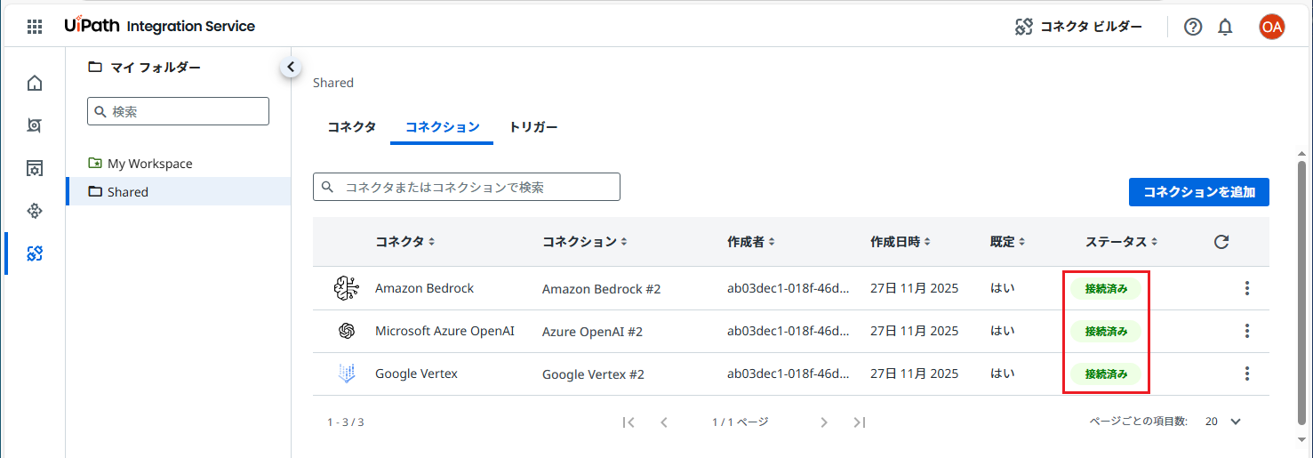Sort by the 作成日時 column

901,242
